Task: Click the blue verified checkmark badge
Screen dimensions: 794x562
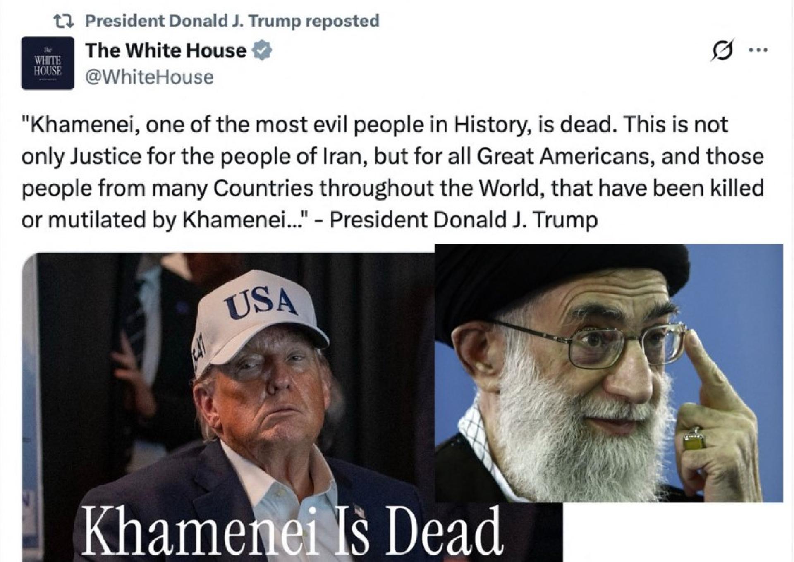Action: [262, 51]
